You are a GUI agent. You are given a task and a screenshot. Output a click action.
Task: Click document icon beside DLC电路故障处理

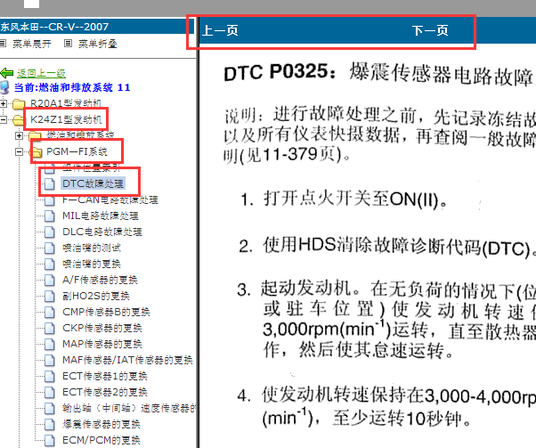[50, 232]
